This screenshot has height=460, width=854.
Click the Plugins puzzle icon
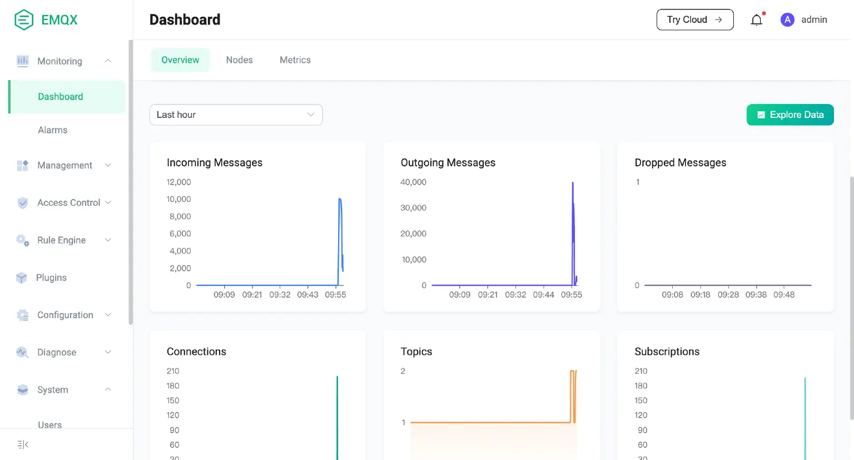23,277
